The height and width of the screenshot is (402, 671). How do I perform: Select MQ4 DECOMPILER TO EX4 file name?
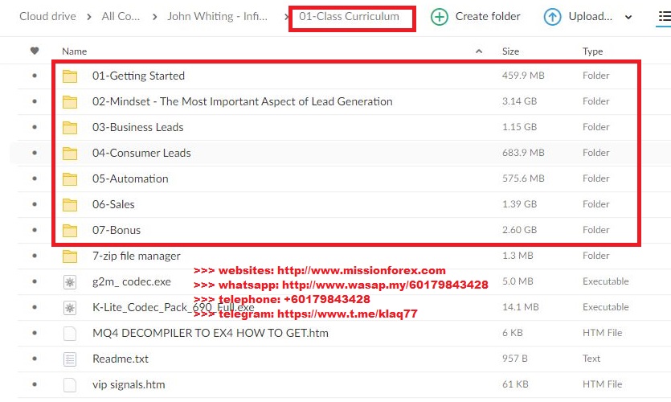pyautogui.click(x=211, y=333)
